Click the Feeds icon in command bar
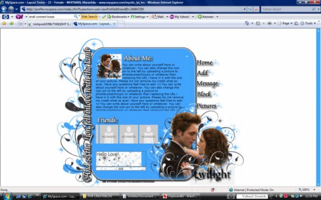Screen dimensions: 321x200 pyautogui.click(x=258, y=24)
